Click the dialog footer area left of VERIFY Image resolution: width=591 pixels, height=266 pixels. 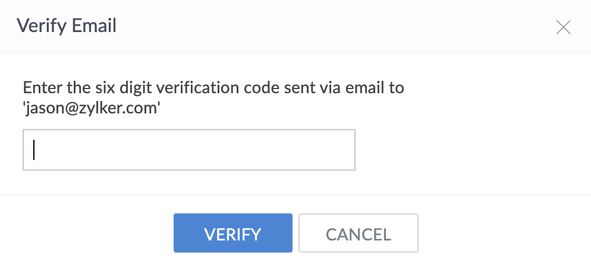click(89, 232)
